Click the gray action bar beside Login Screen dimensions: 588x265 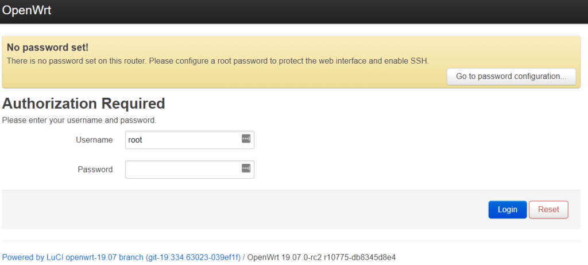coord(243,210)
